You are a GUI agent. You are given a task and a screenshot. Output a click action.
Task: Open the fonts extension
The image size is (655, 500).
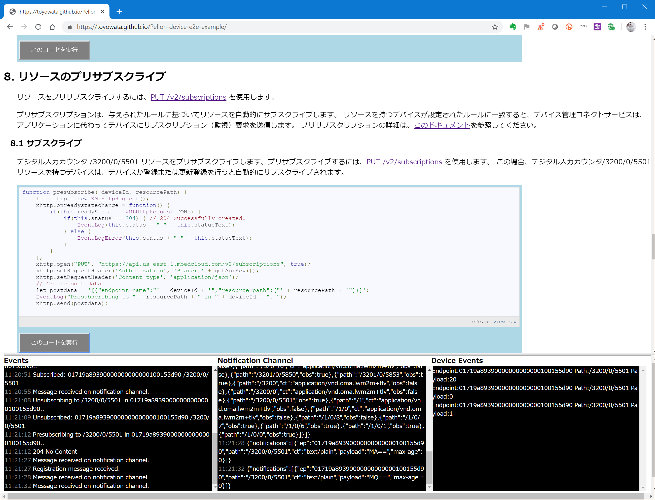tap(583, 27)
